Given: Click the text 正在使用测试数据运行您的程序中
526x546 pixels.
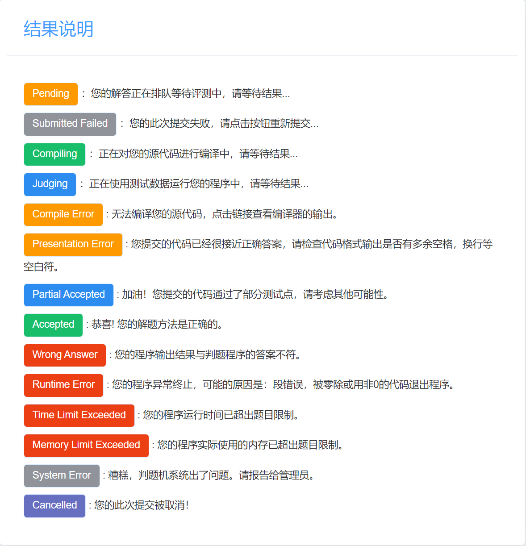Looking at the screenshot, I should point(165,184).
